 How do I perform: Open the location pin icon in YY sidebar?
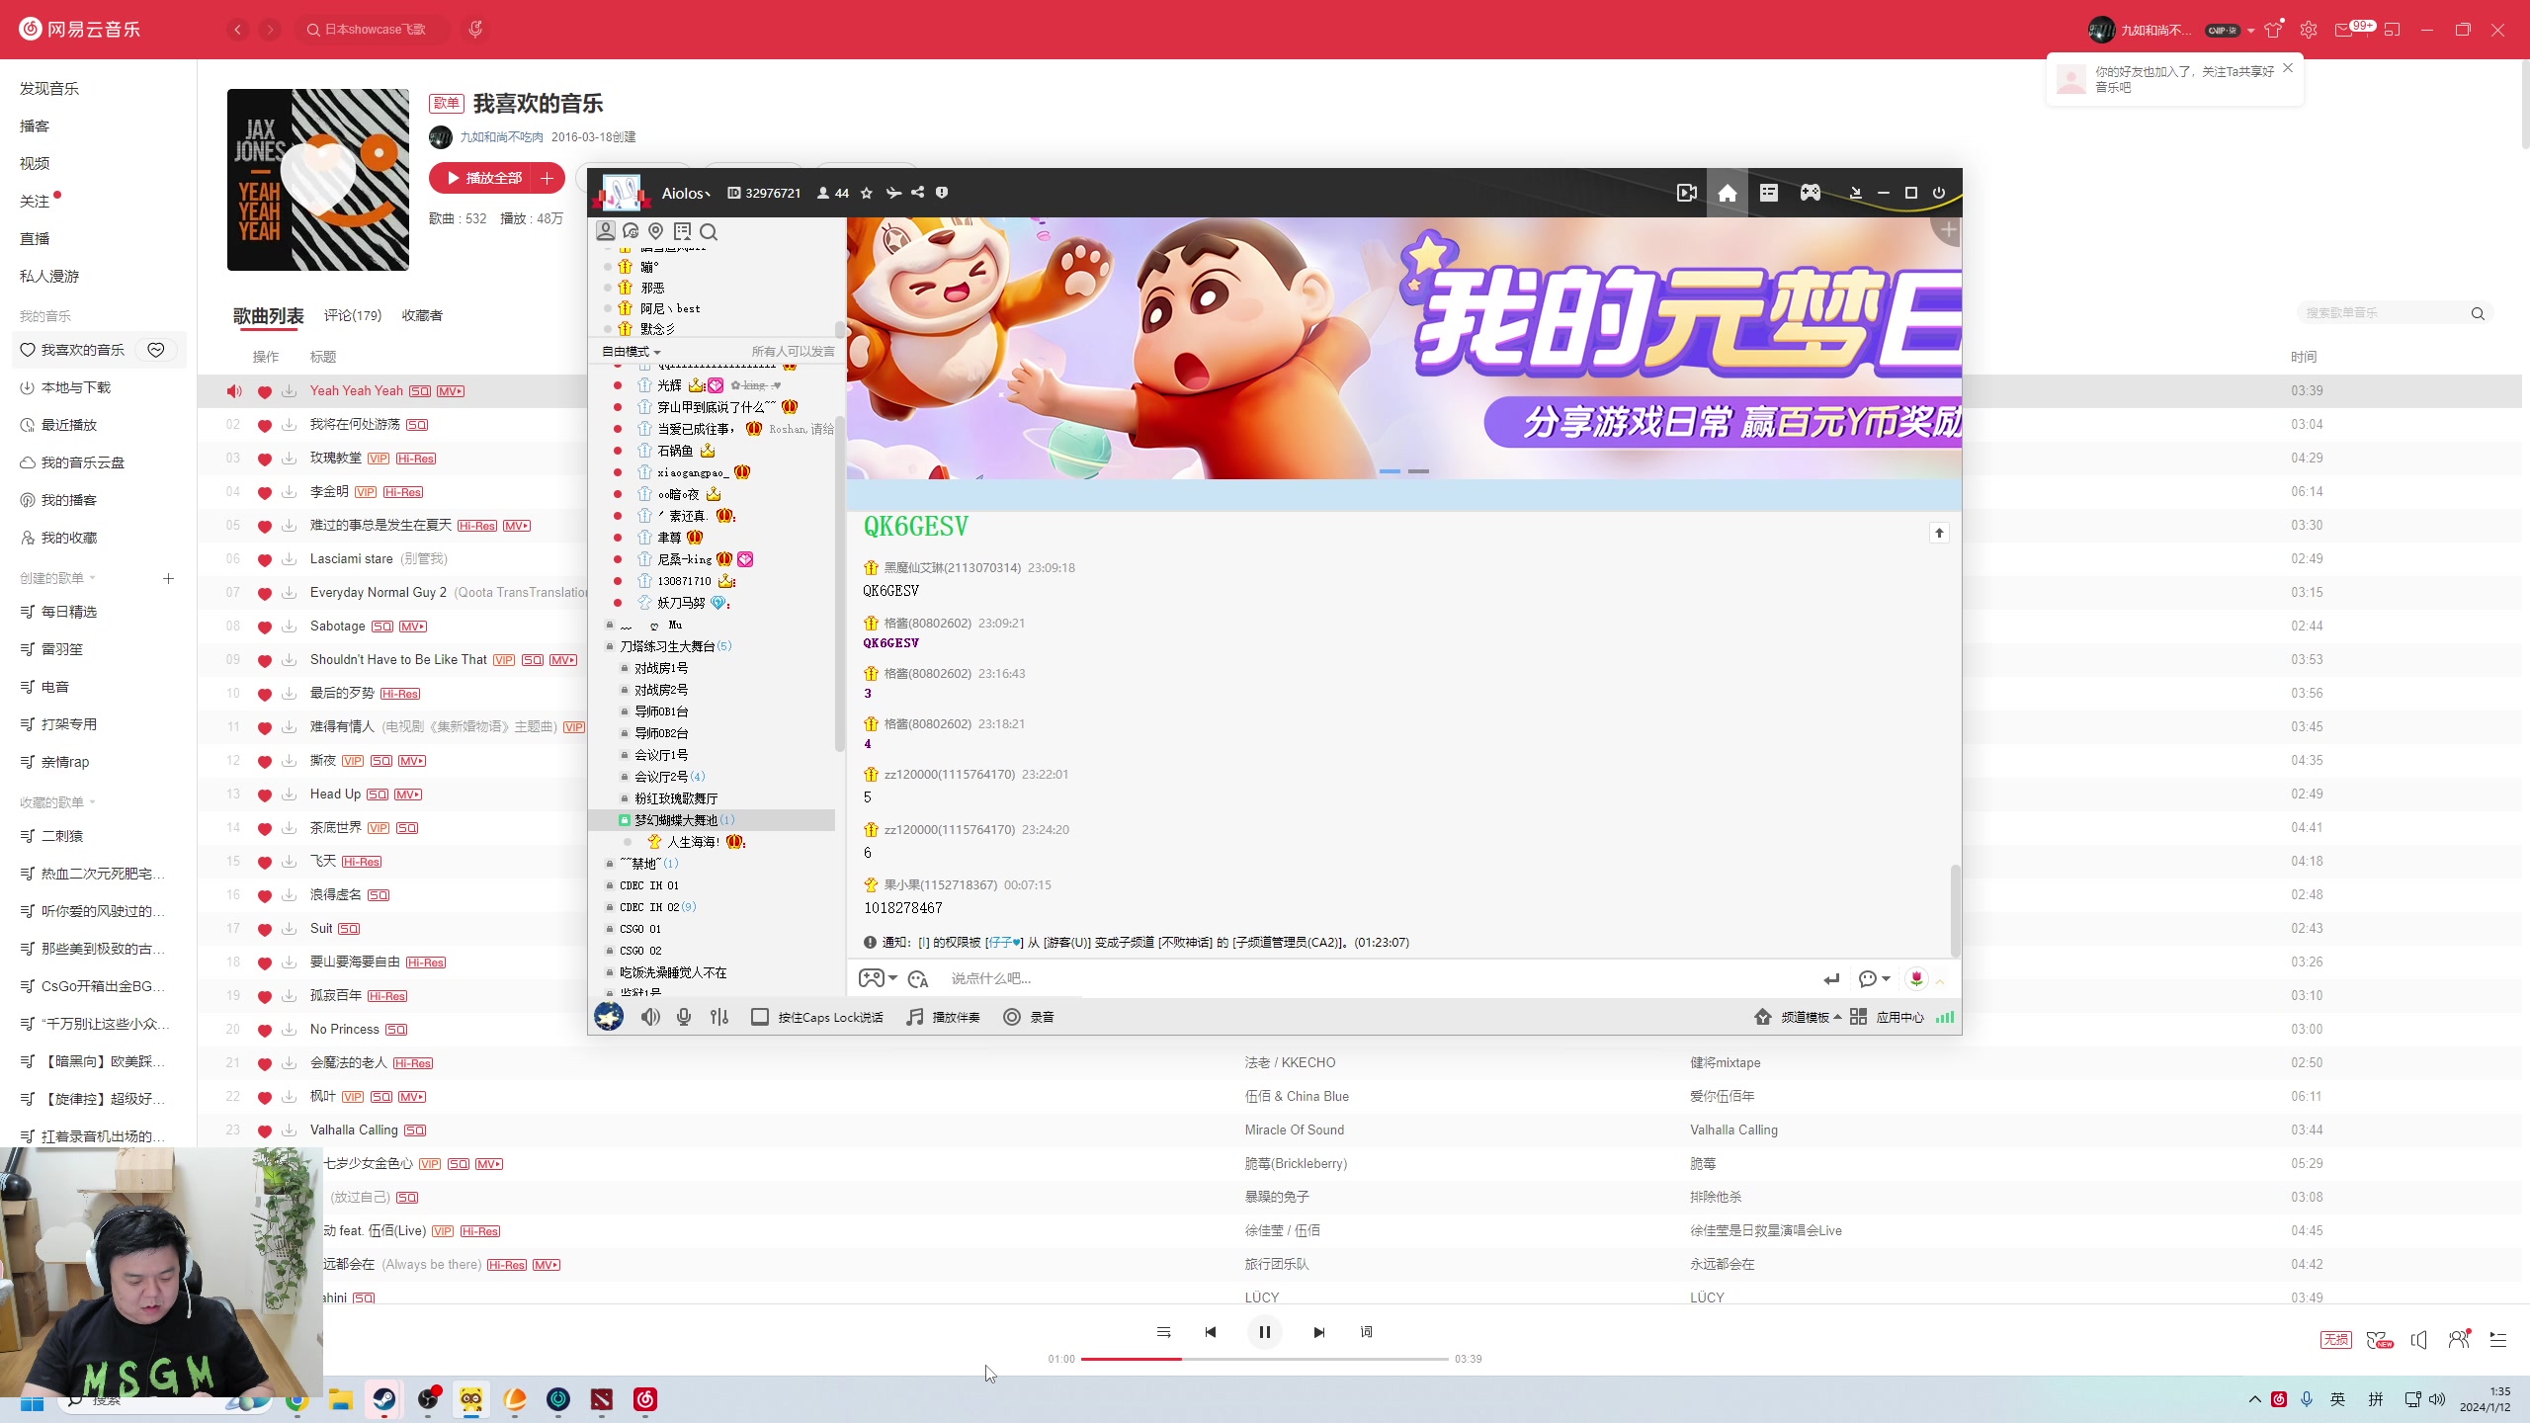[656, 231]
